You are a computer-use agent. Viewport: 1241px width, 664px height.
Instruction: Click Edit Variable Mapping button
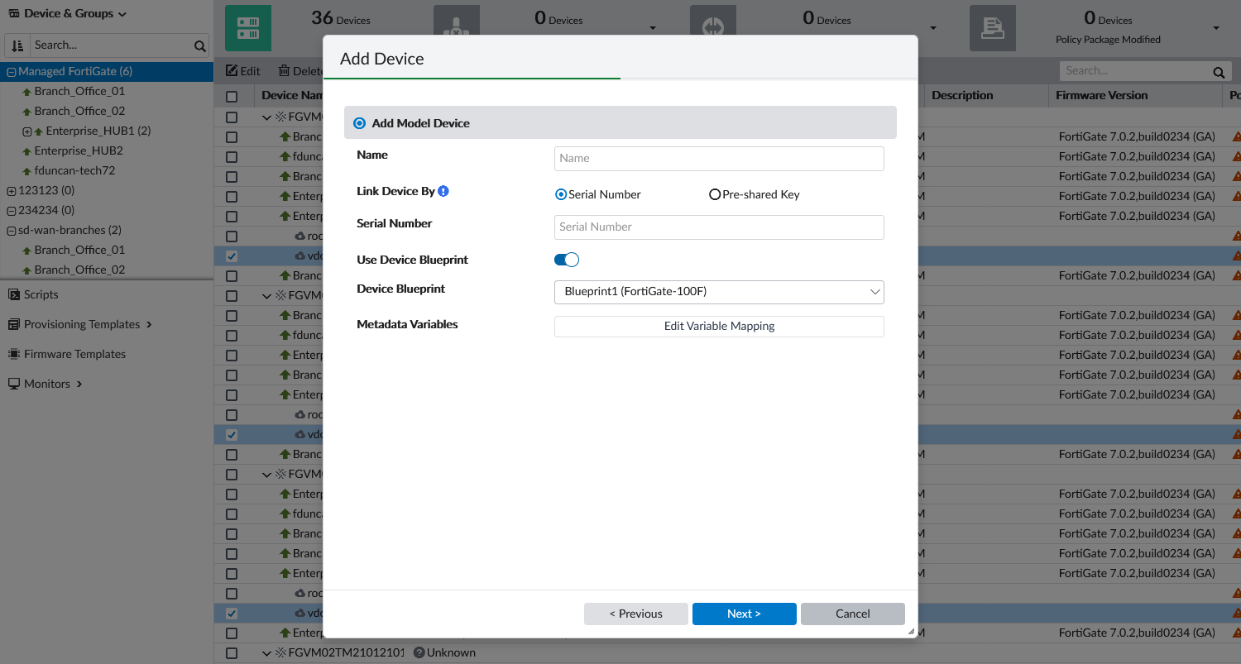719,327
